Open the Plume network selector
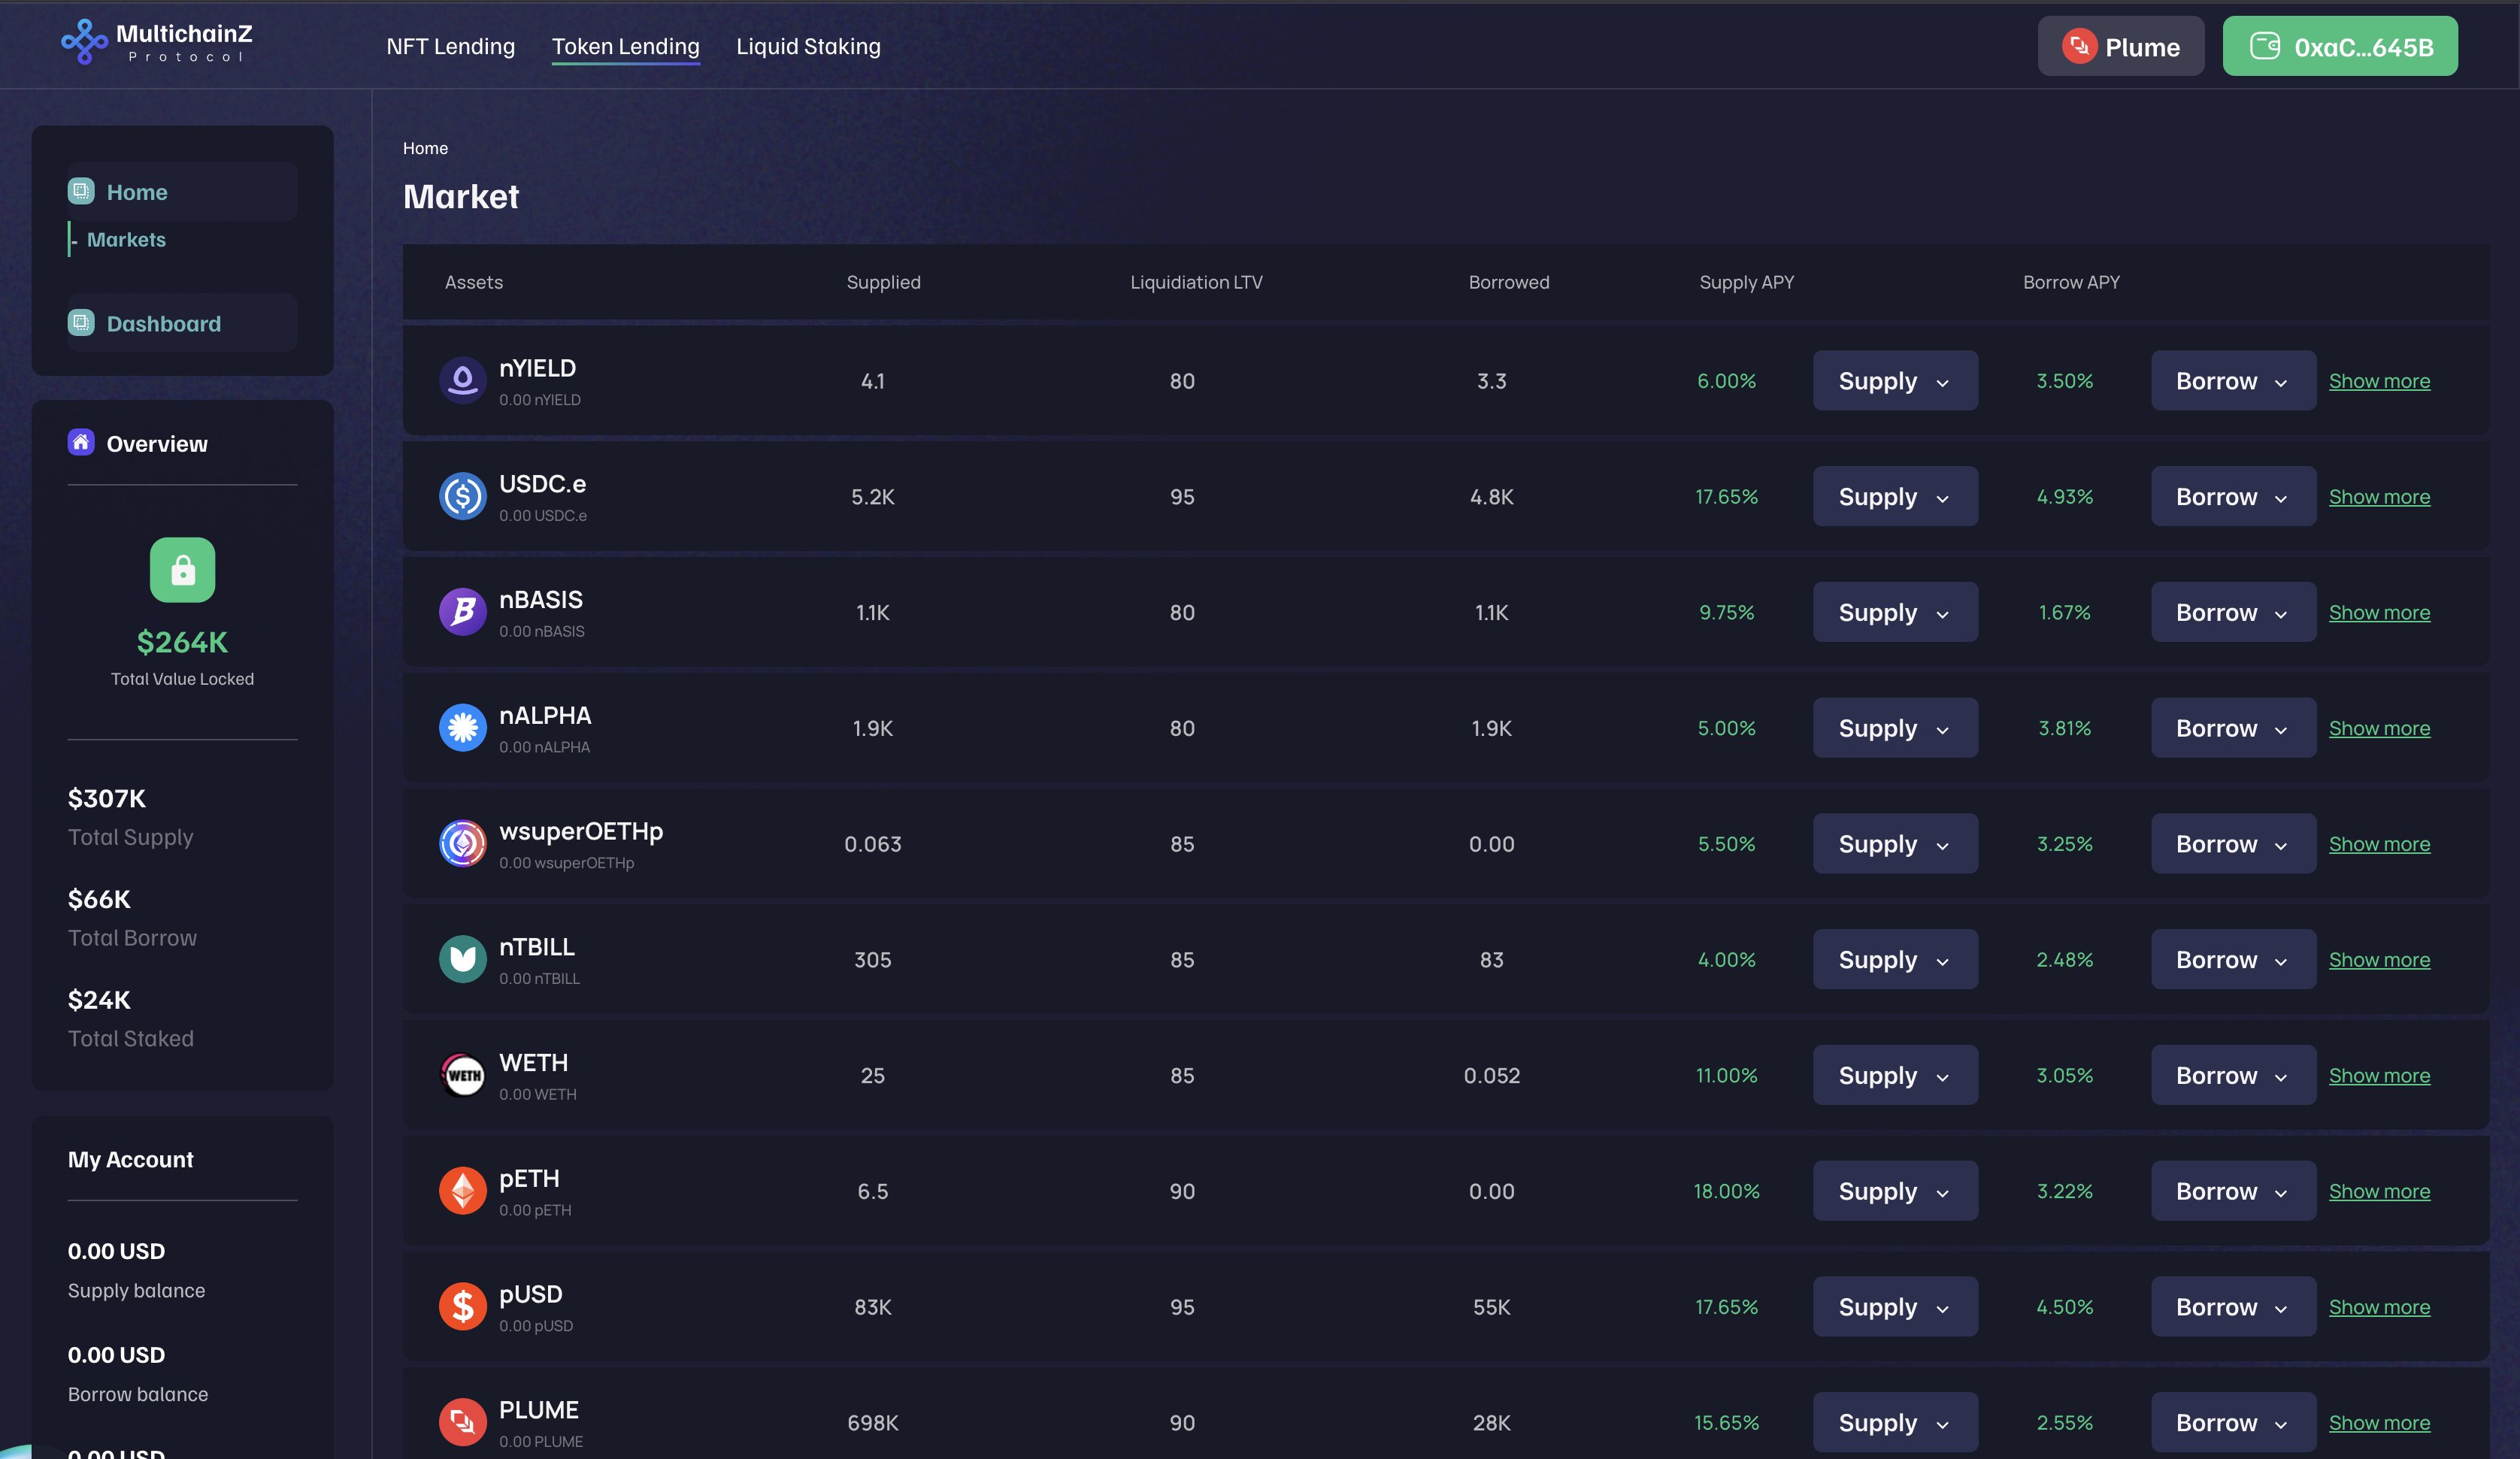 coord(2120,45)
